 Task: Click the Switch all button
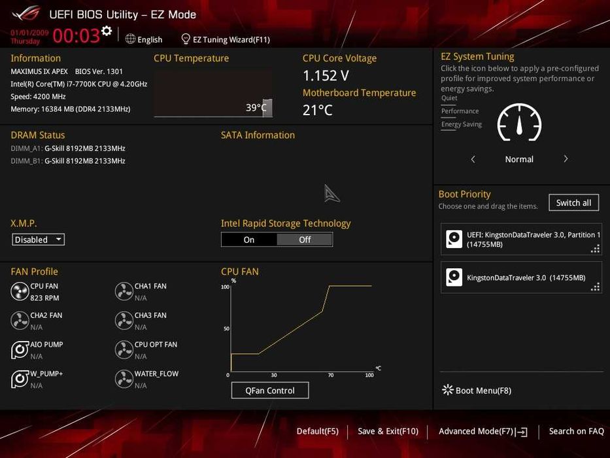[573, 203]
